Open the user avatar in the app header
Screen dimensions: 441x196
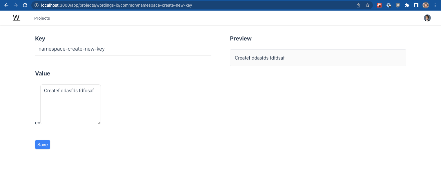click(x=427, y=18)
